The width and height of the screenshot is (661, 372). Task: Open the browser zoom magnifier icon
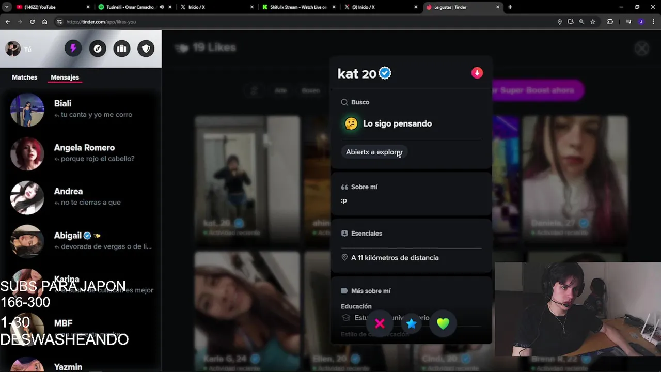tap(581, 22)
